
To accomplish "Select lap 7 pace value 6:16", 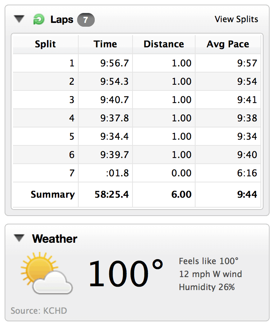I will [247, 173].
